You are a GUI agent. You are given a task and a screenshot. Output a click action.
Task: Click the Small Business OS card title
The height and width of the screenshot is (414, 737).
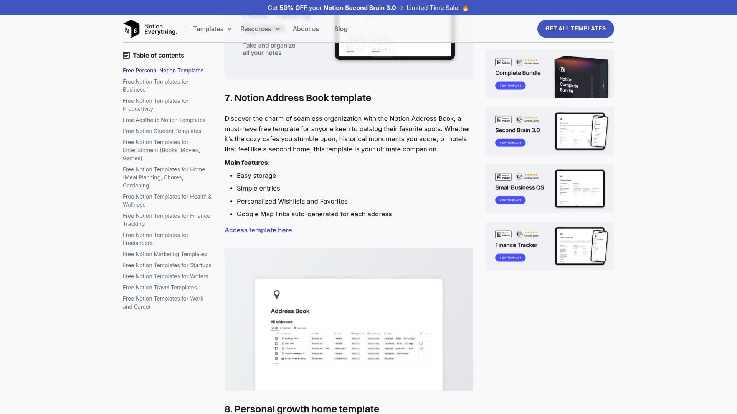point(519,187)
